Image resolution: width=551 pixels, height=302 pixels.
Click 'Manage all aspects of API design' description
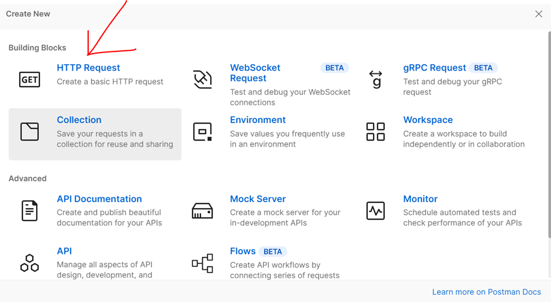click(x=105, y=270)
